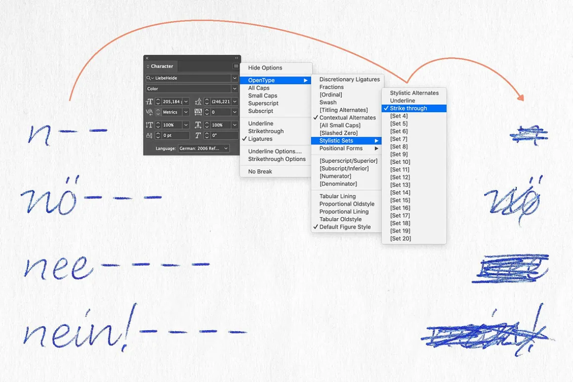
Task: Toggle Stylistic Alternates stylistic set
Action: 414,93
